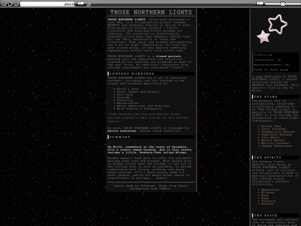
Task: Click the "Self Harm" warning item
Action: coord(125,94)
